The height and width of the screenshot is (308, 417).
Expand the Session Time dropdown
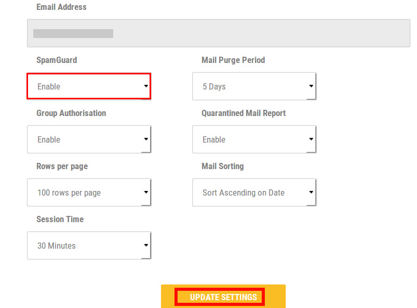(89, 246)
